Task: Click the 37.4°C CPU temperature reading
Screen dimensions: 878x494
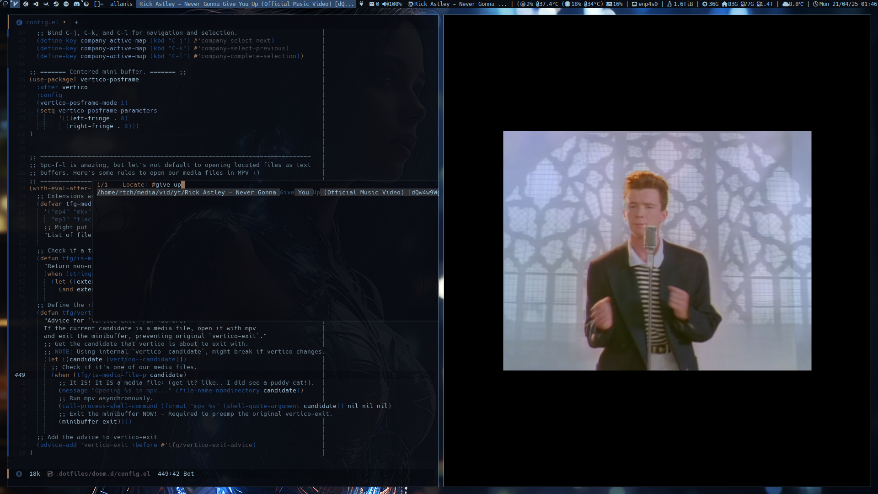Action: [x=547, y=4]
